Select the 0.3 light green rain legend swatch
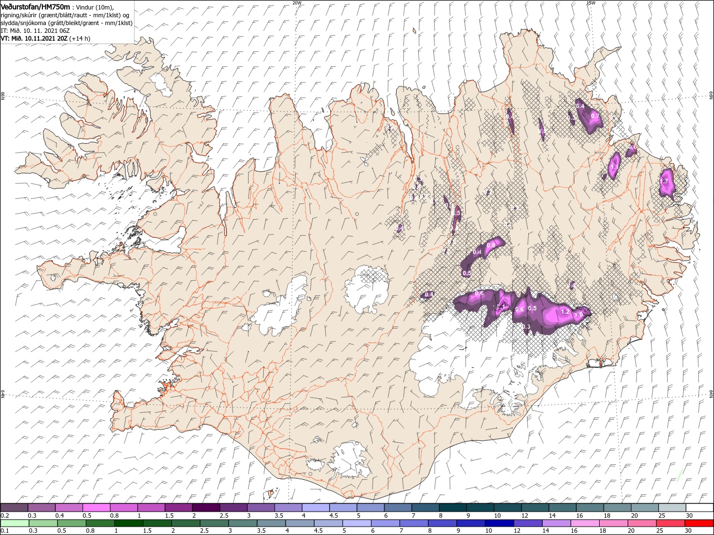This screenshot has width=714, height=535. coord(43,523)
